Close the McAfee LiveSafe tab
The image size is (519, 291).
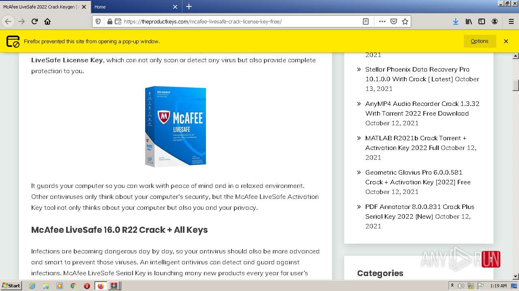point(84,7)
